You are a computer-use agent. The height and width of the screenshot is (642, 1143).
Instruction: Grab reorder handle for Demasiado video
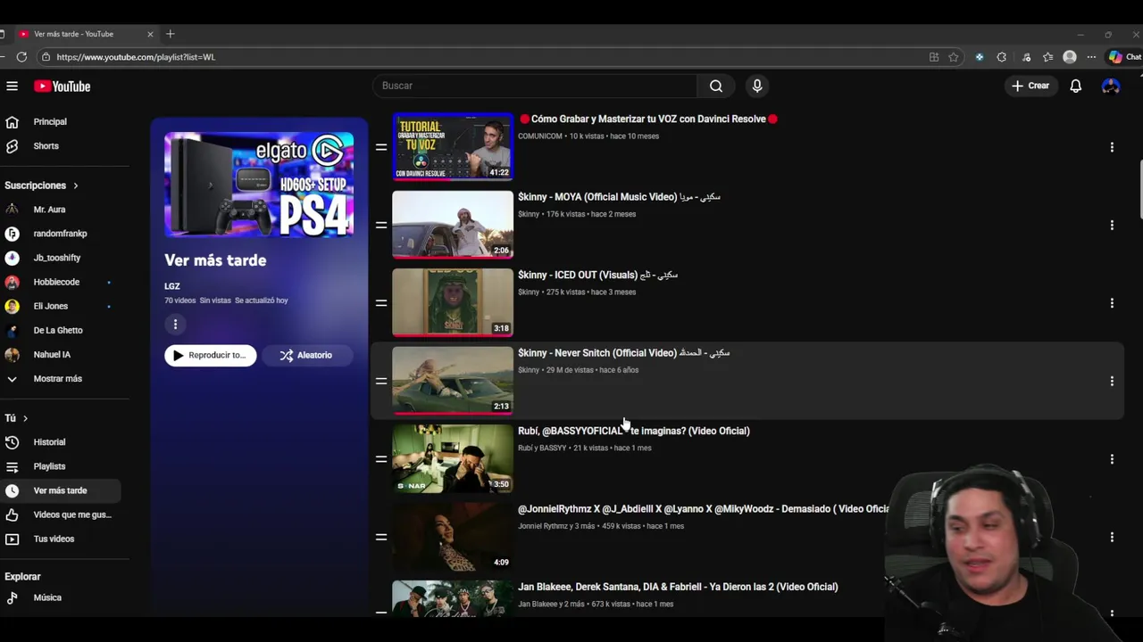381,537
